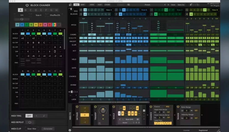
Task: Select Block Chainer pattern H tab
Action: point(56,10)
